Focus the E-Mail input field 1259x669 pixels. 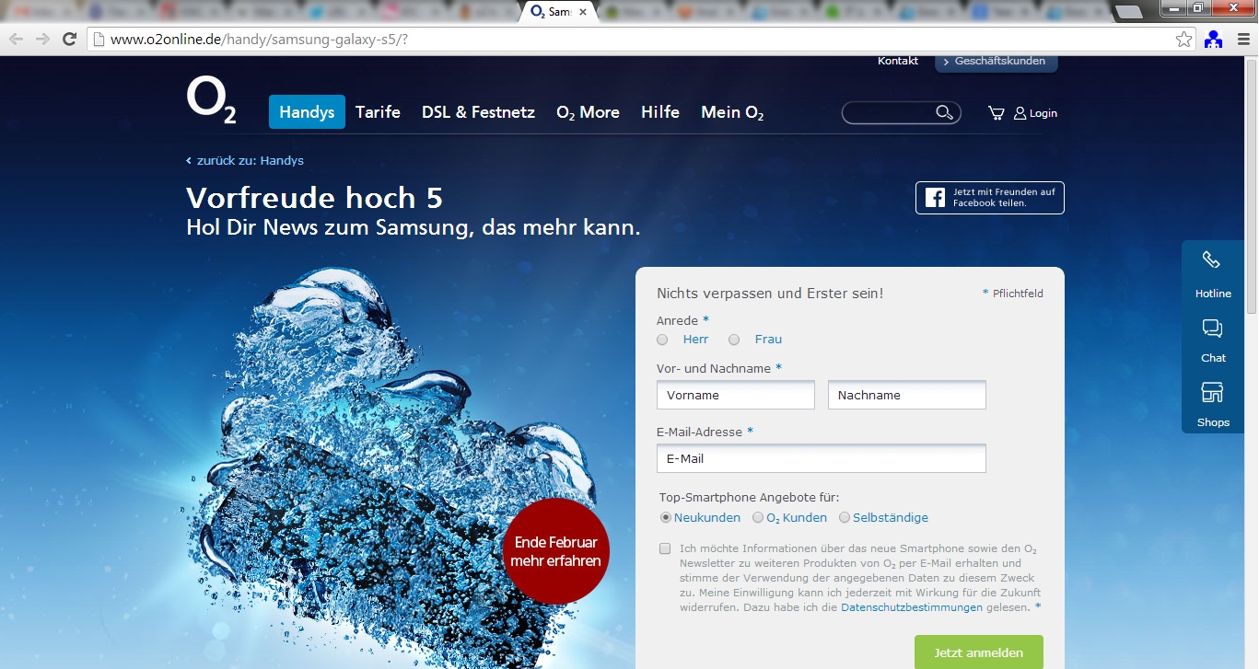(x=822, y=458)
